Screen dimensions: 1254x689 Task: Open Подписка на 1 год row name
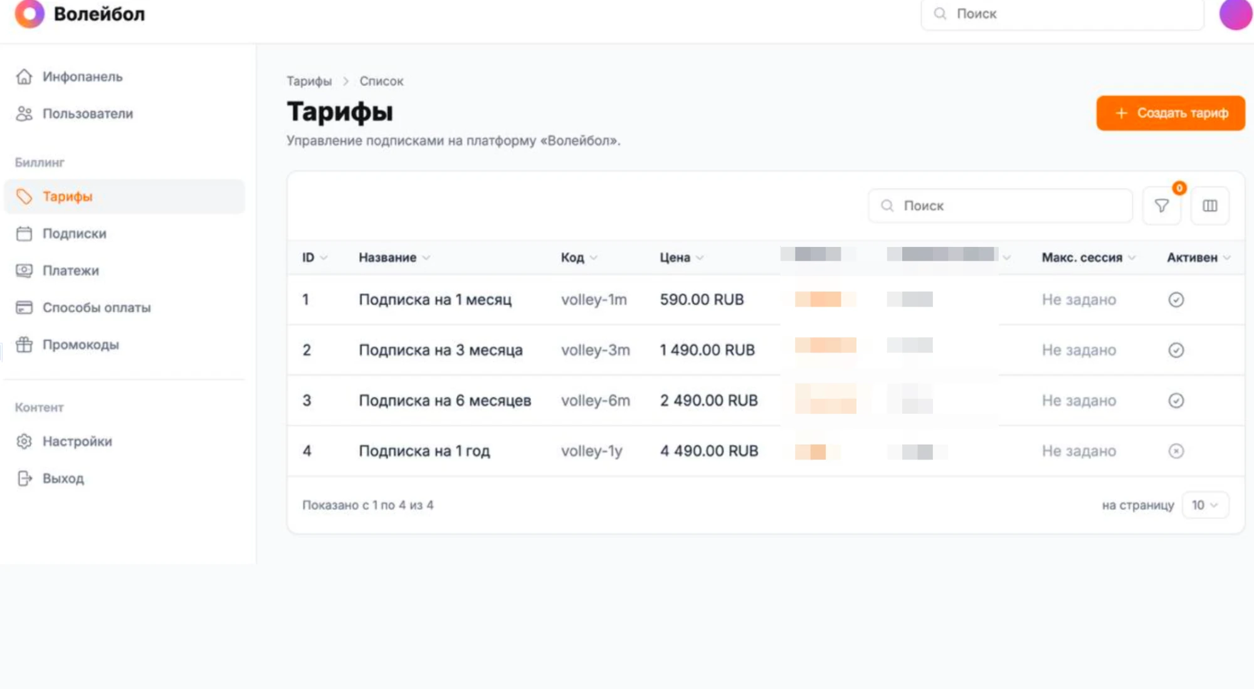click(424, 451)
